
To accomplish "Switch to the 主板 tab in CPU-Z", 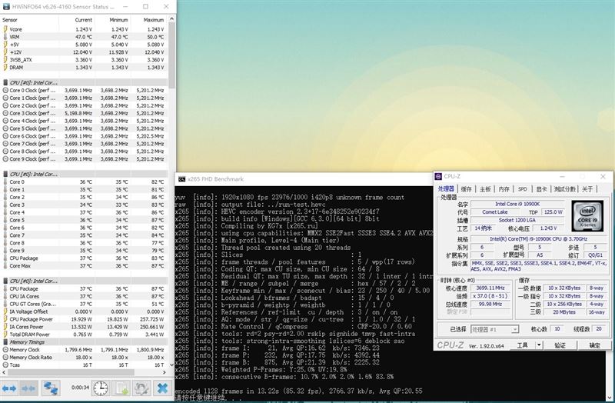I will (485, 189).
